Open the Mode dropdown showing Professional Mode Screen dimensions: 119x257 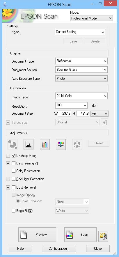tap(91, 18)
